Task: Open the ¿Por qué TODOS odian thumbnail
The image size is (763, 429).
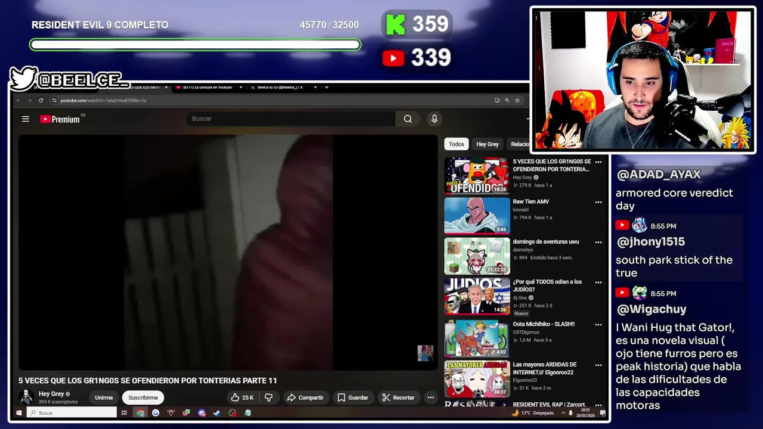Action: (x=477, y=296)
